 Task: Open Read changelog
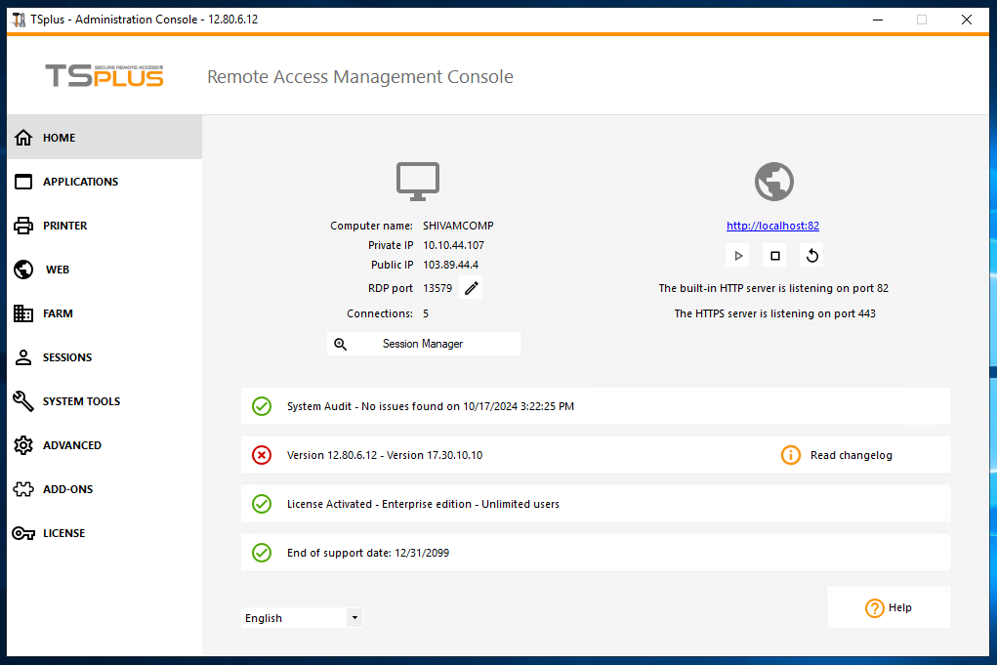[x=851, y=455]
